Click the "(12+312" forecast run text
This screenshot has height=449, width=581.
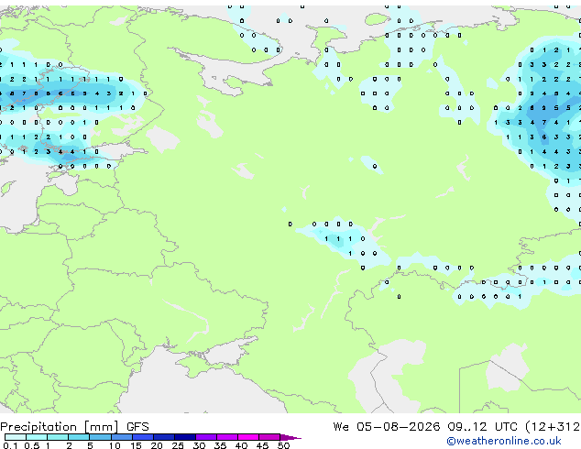553,427
